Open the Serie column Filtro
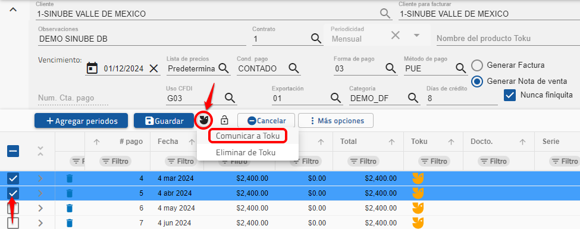 point(565,161)
